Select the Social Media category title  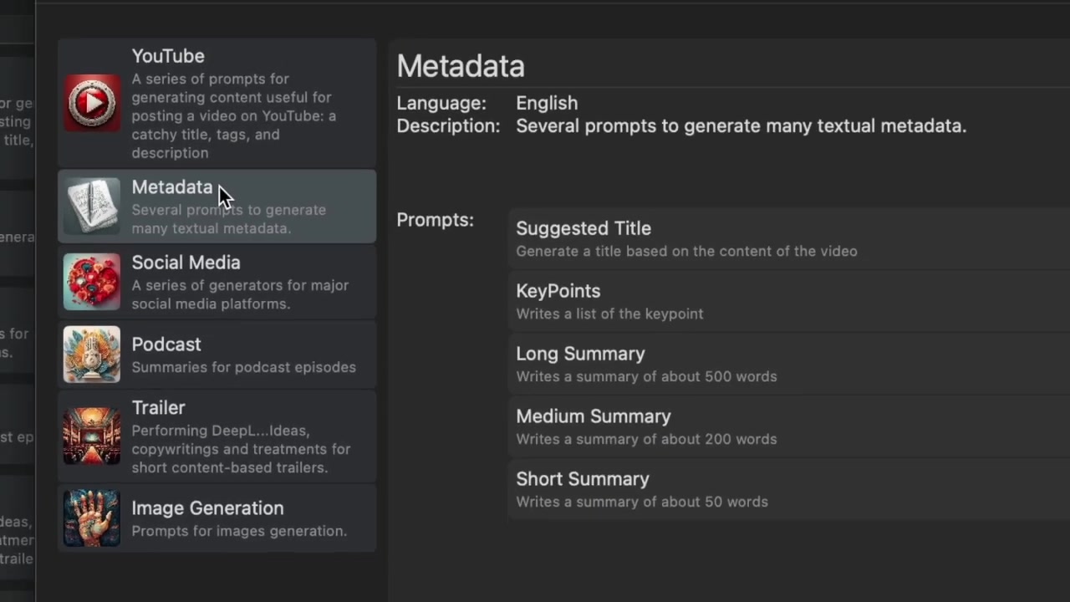coord(186,263)
